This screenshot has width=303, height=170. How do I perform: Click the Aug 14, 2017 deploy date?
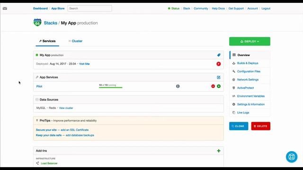point(63,64)
